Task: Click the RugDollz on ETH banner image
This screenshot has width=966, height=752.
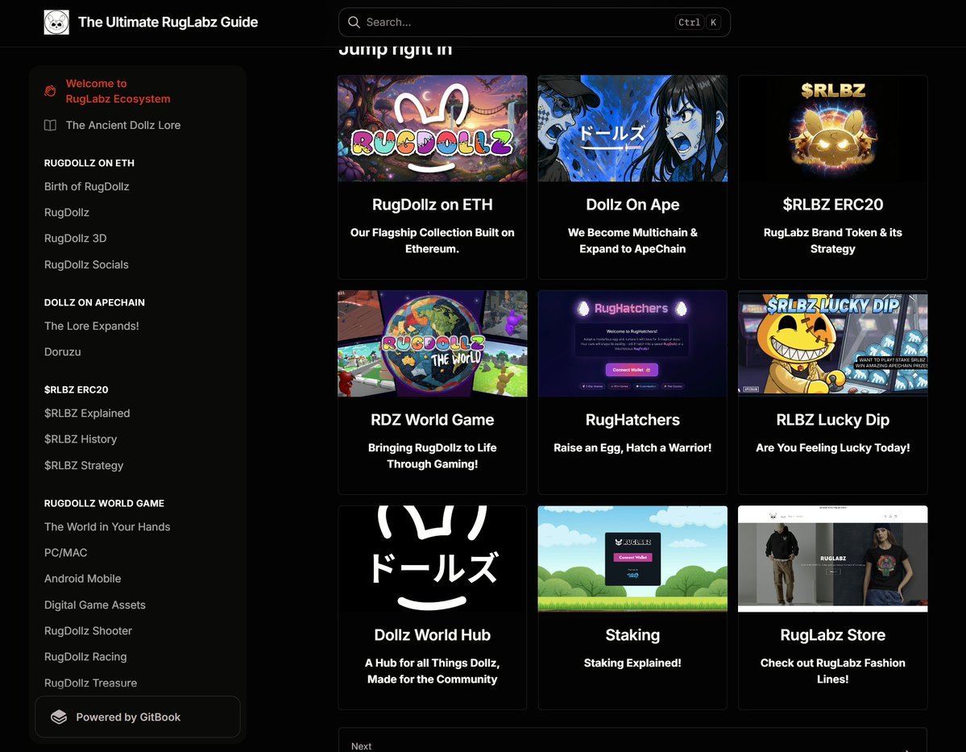Action: pos(433,128)
